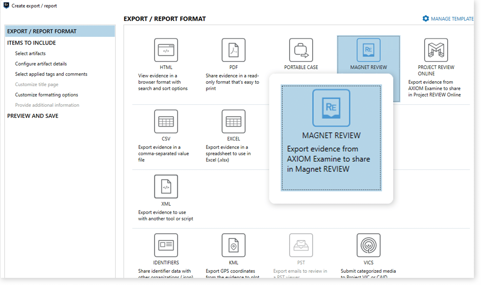481x285 pixels.
Task: Click the disabled Customize title page step
Action: tap(37, 84)
